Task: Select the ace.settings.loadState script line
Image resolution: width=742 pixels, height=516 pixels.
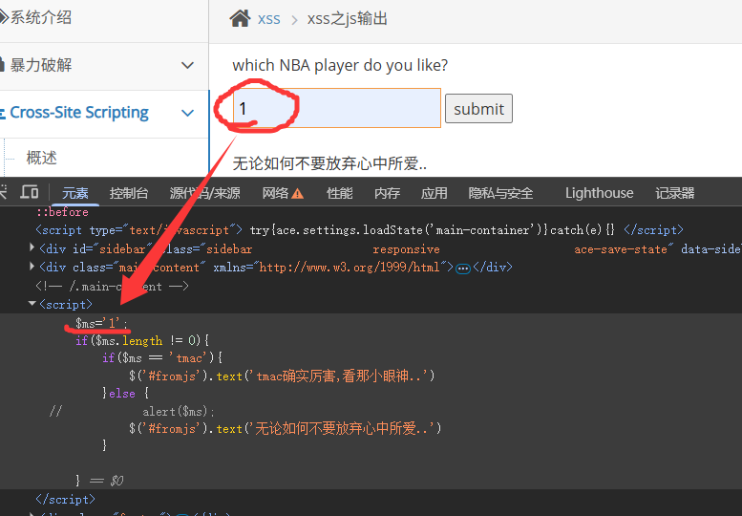Action: (x=360, y=230)
